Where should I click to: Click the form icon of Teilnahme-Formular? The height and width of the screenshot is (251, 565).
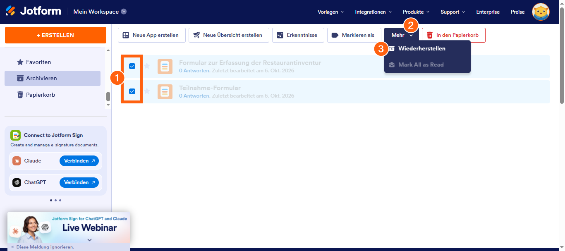click(165, 92)
